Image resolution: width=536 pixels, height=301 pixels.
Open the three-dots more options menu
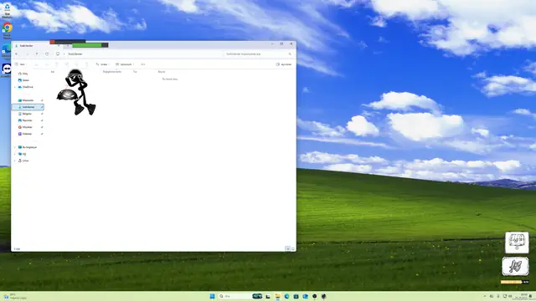pyautogui.click(x=143, y=64)
